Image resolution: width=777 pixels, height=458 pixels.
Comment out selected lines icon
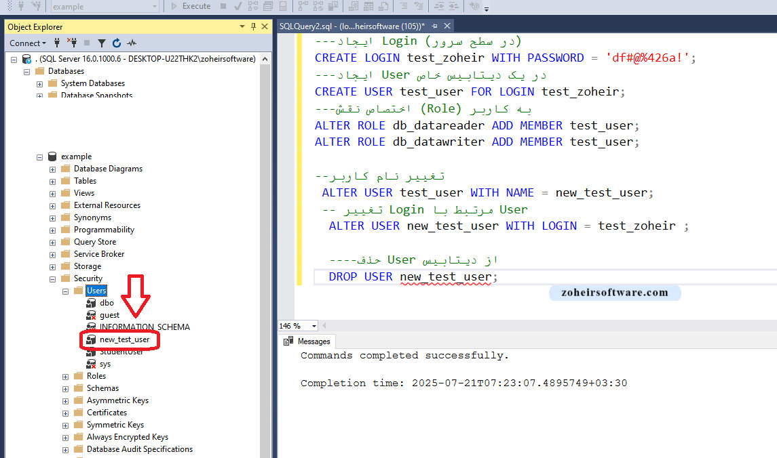click(404, 6)
